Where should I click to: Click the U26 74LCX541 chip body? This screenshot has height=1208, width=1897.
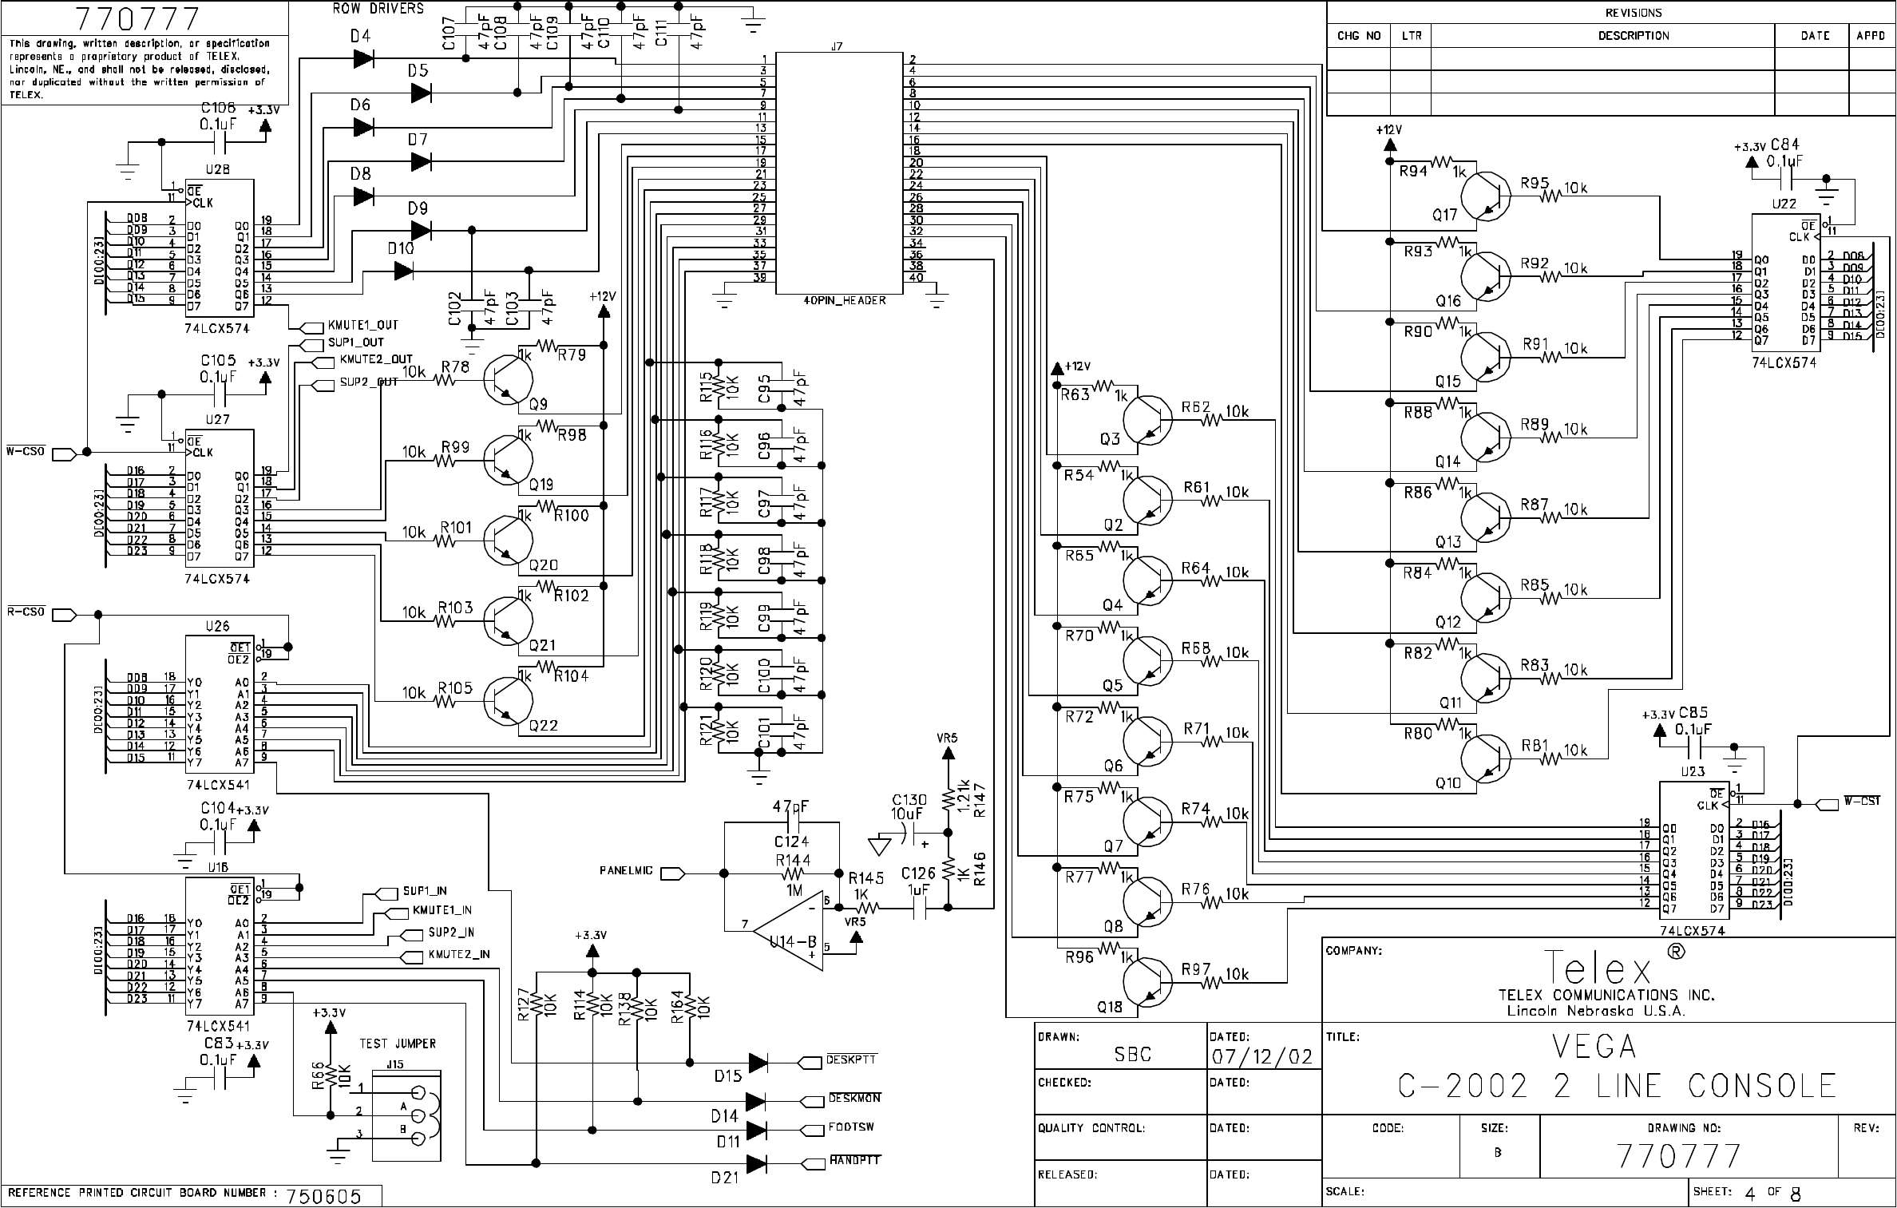coord(220,703)
